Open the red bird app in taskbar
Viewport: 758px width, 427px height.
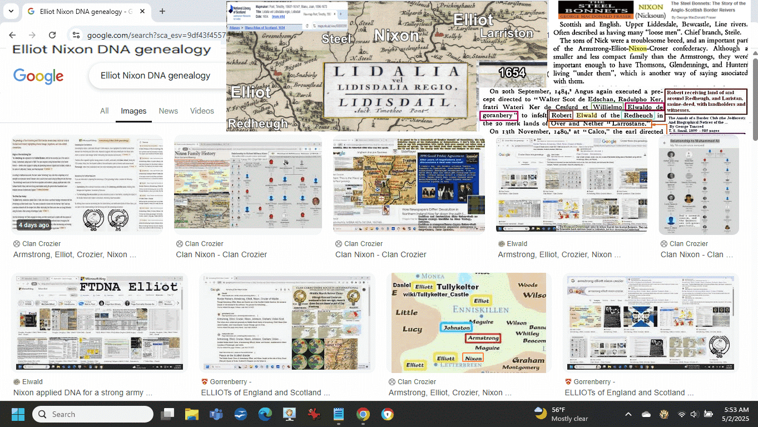[x=314, y=414]
